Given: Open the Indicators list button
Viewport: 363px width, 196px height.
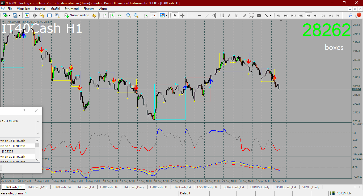Looking at the screenshot, I should [162, 15].
